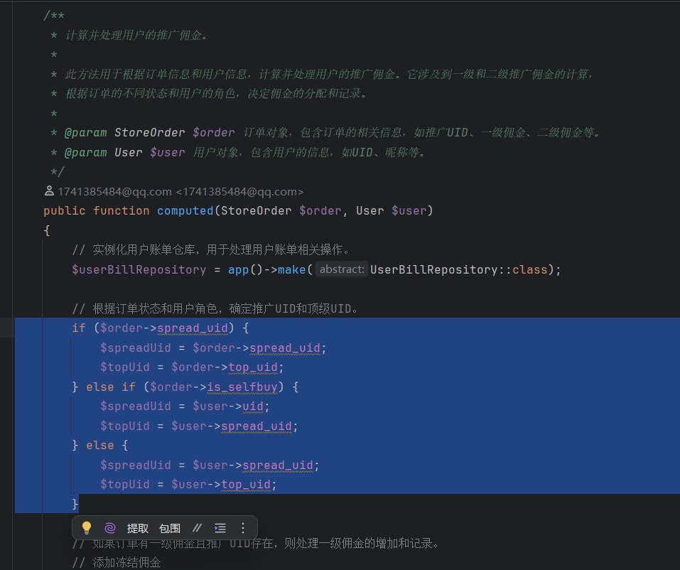Click the author annotation 1741385484@qq.com

coord(180,191)
